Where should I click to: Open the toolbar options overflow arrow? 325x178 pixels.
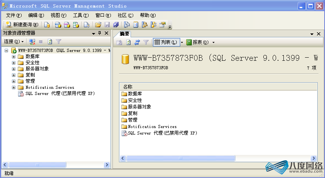(170, 27)
